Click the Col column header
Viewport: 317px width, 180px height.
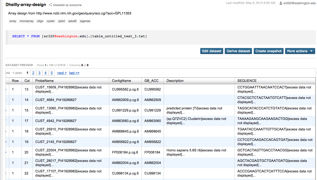click(x=27, y=81)
